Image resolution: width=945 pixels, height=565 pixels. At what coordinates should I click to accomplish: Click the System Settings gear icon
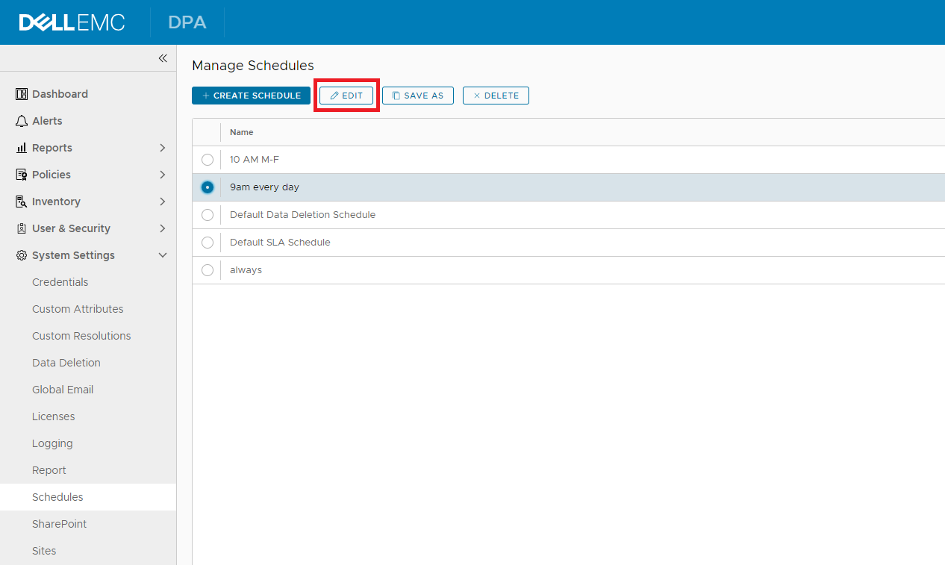pos(22,255)
